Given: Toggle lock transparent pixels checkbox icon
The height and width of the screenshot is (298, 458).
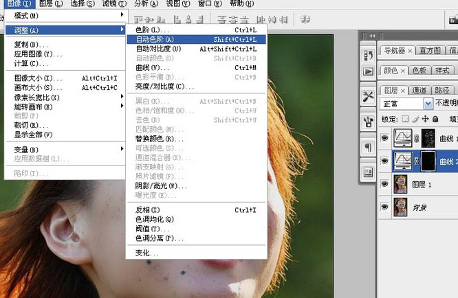Looking at the screenshot, I should [406, 119].
